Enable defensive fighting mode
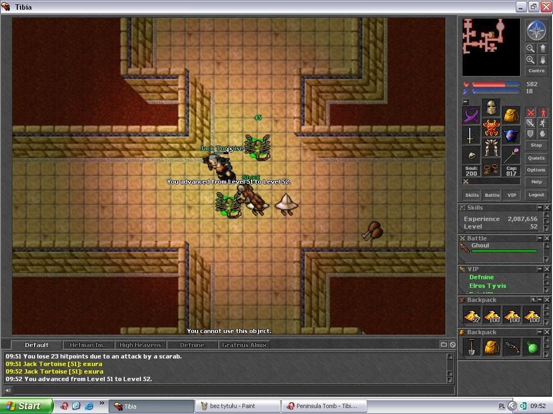 (530, 134)
